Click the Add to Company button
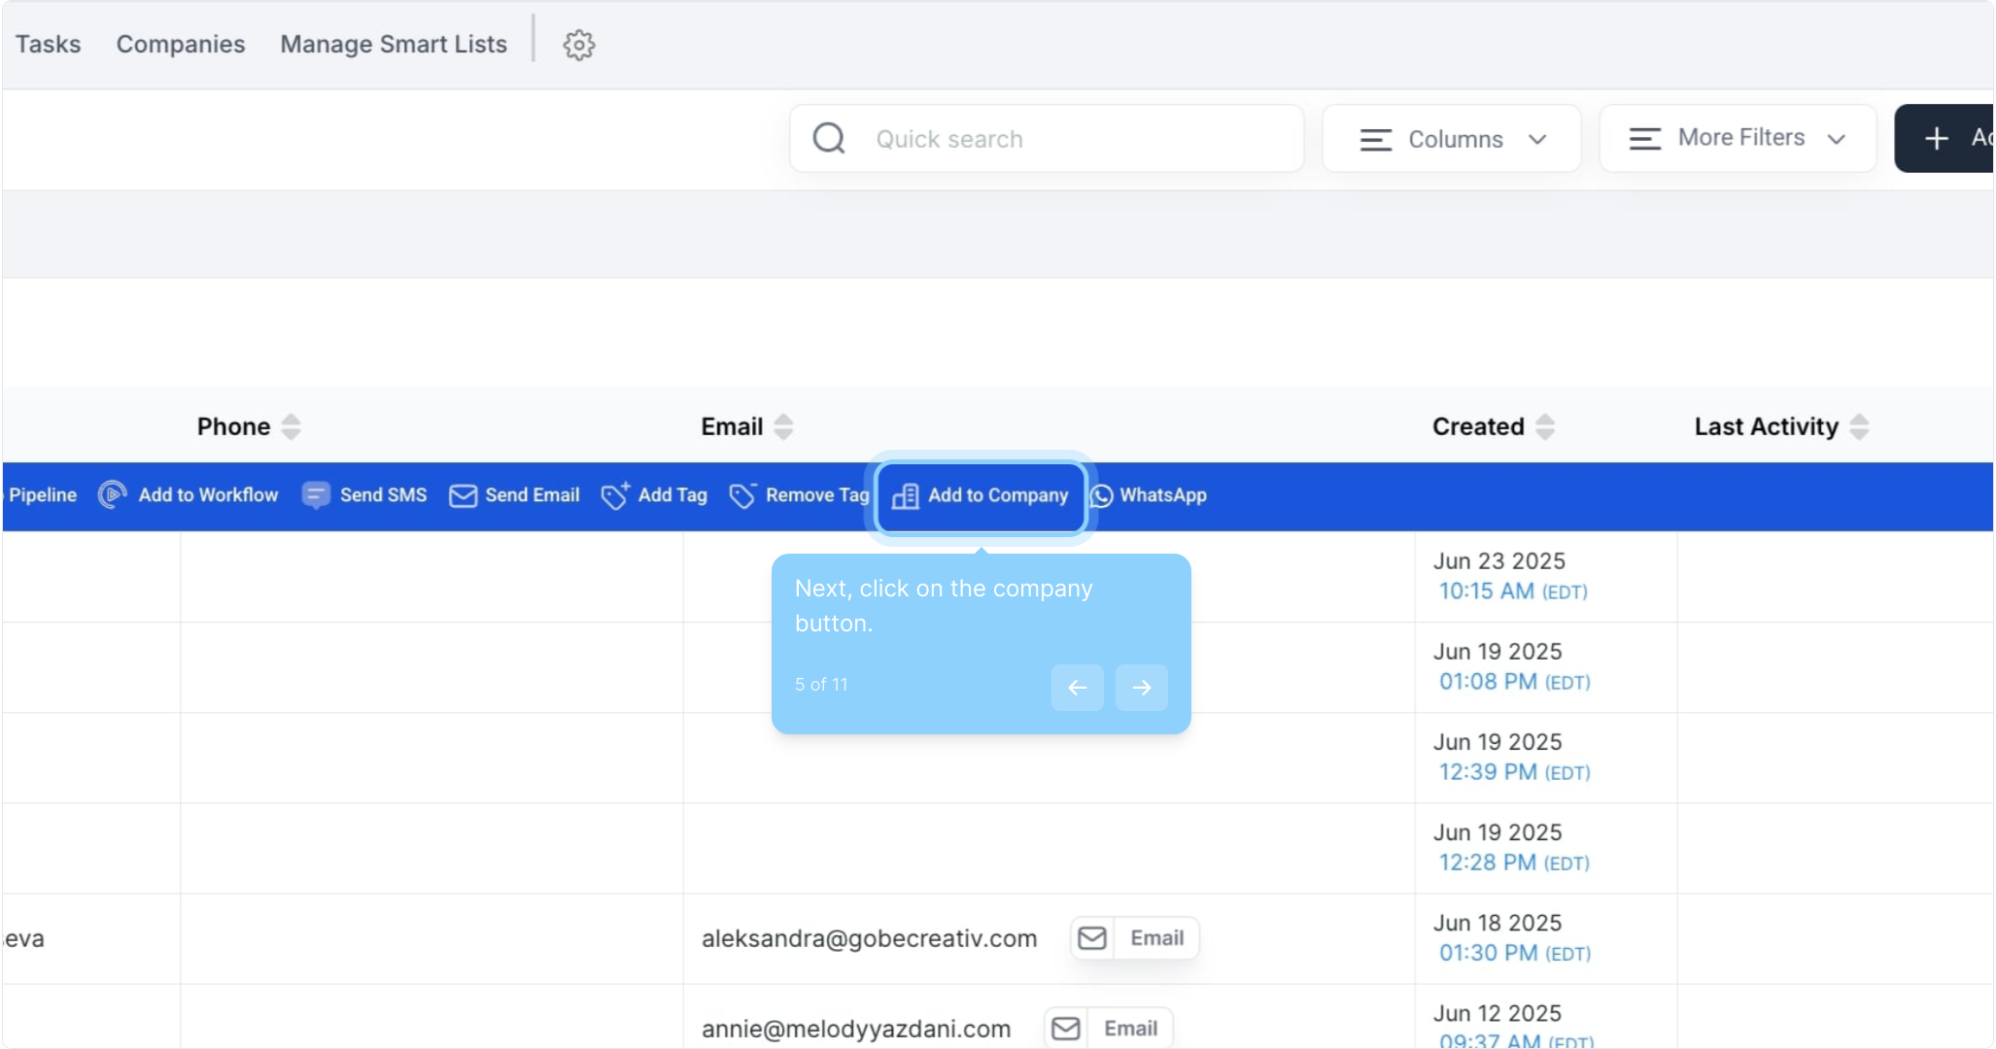The image size is (1996, 1049). coord(981,495)
